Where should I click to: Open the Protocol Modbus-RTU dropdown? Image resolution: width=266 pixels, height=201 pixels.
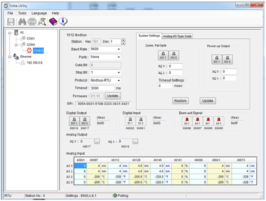[119, 81]
